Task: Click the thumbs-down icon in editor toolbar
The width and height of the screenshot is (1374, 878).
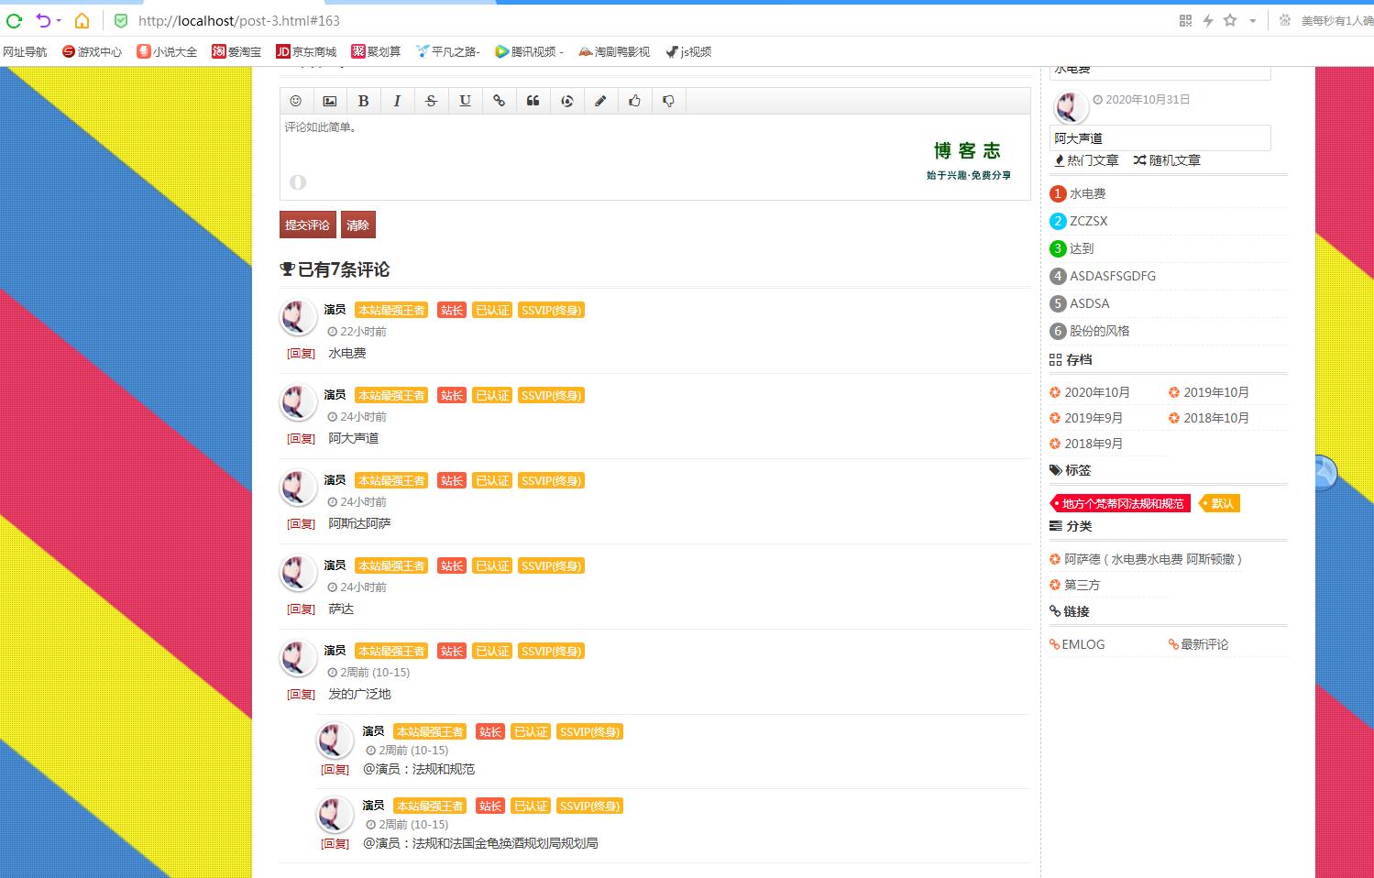Action: coord(668,101)
